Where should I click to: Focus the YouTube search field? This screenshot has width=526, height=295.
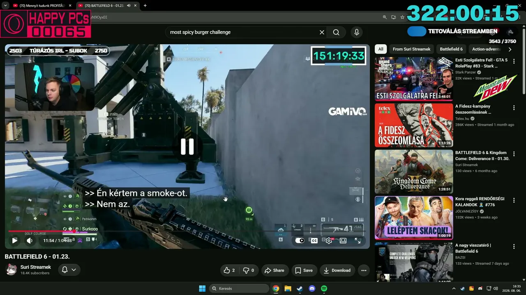242,32
